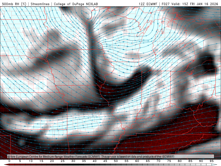221x166 pixels.
Task: Click the 60 tick label on the colorbar
Action: [137, 161]
